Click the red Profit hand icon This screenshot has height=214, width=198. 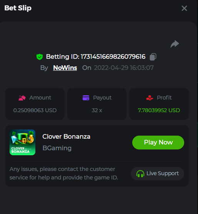[150, 98]
